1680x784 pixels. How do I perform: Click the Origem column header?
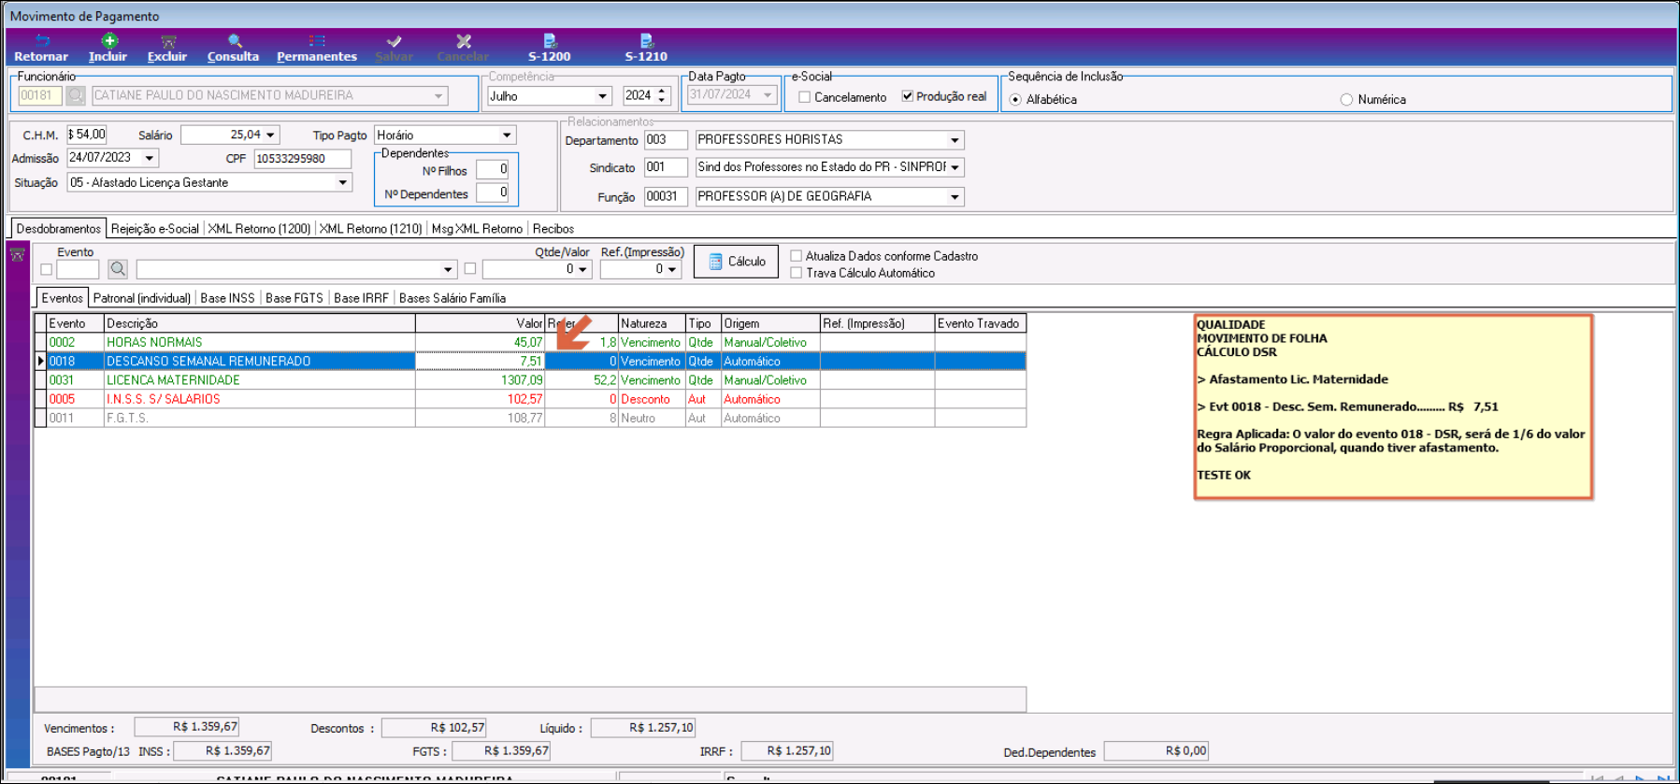(x=770, y=323)
